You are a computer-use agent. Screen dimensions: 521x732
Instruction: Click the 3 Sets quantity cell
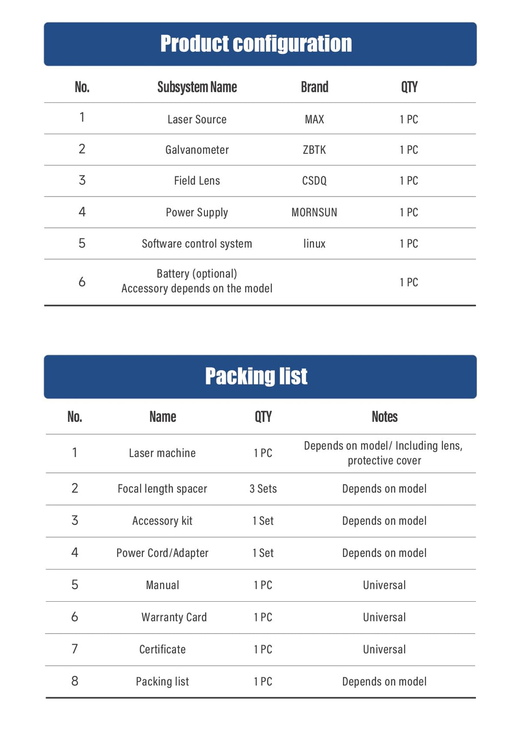pyautogui.click(x=263, y=489)
